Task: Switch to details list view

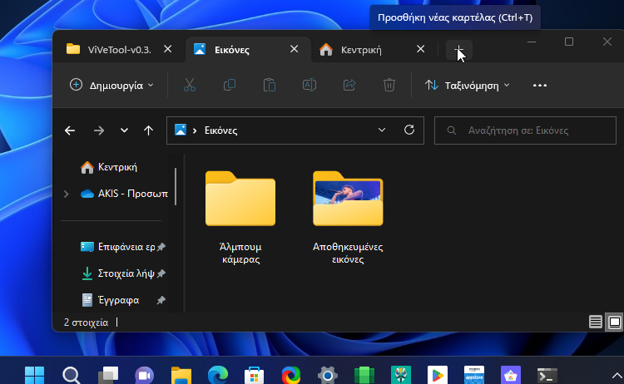Action: click(x=595, y=321)
